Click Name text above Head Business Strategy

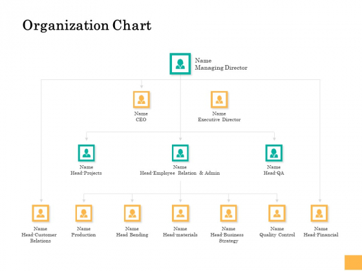coord(228,229)
